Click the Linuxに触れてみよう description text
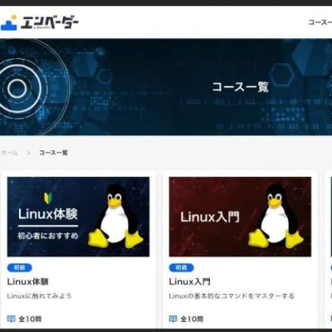 point(39,295)
